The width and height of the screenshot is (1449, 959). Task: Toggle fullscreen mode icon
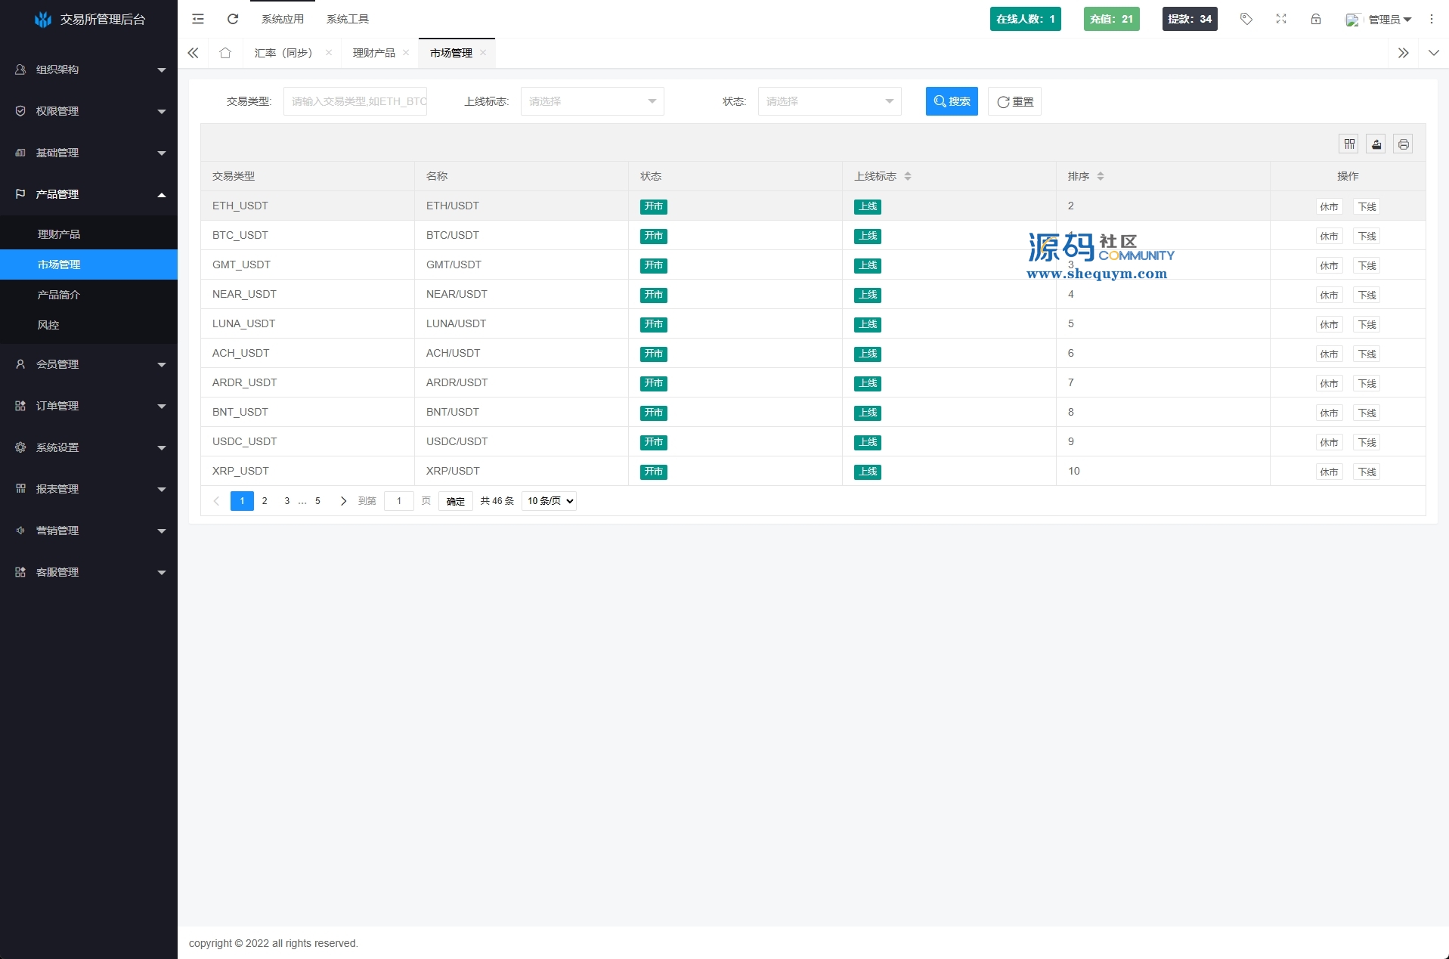(x=1281, y=19)
